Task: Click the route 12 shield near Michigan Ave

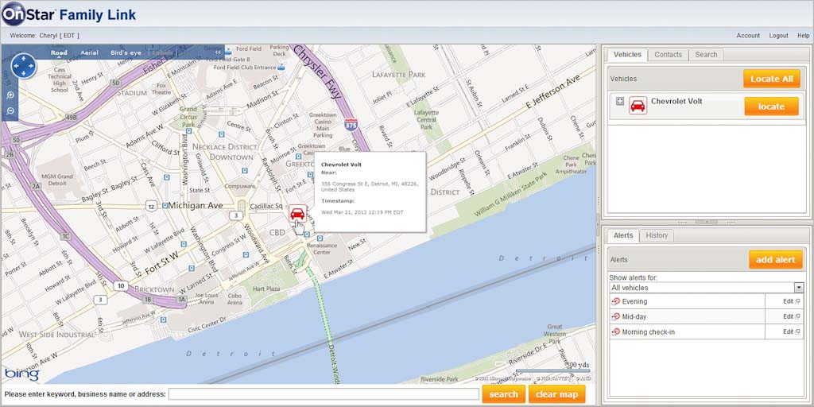Action: click(151, 207)
